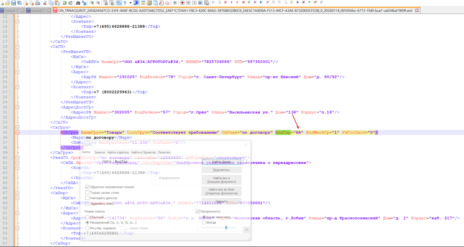Screen dimensions: 464x247
Task: Select the 'Регуляр. выражен.' search mode
Action: pos(87,228)
